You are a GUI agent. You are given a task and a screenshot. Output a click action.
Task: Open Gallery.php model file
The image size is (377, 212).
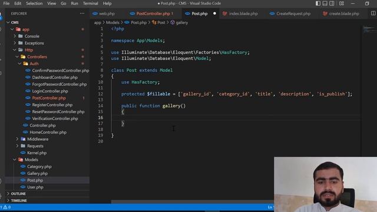(37, 173)
